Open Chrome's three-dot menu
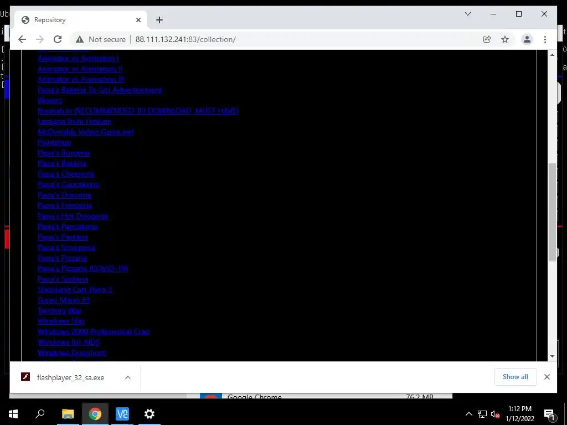This screenshot has width=567, height=425. click(545, 39)
